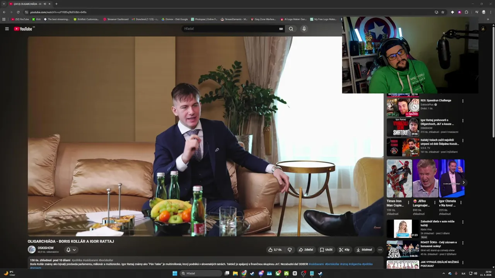The height and width of the screenshot is (278, 495).
Task: Show next Shorts with the arrow chevron
Action: (463, 183)
